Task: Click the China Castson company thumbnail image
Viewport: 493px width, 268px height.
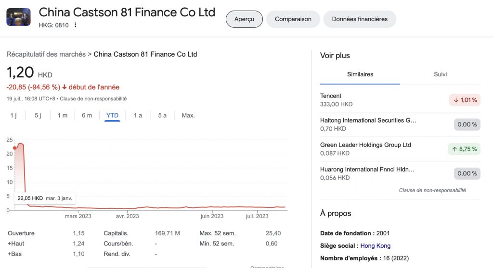Action: 19,17
